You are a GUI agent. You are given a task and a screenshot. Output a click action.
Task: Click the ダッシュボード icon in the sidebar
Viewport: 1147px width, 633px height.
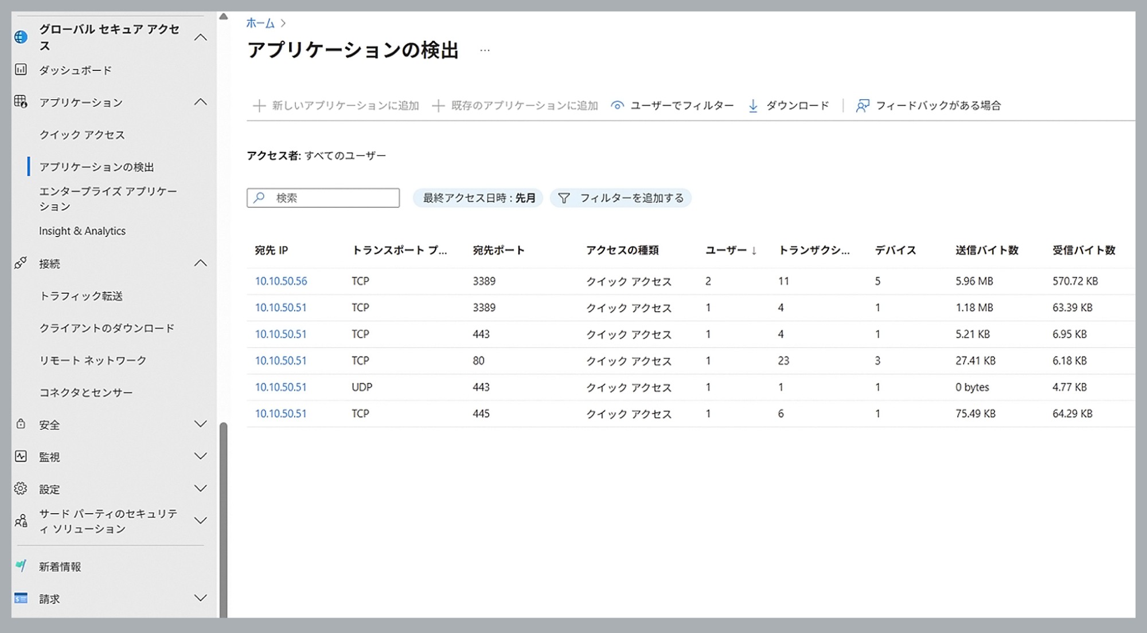click(x=21, y=70)
